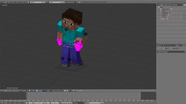Toggle the red auto-keyframe record button
This screenshot has height=104, width=186.
click(x=87, y=103)
